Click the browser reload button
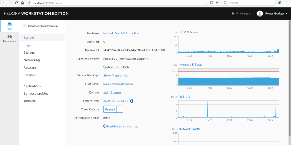291x145 pixels. (16, 3)
